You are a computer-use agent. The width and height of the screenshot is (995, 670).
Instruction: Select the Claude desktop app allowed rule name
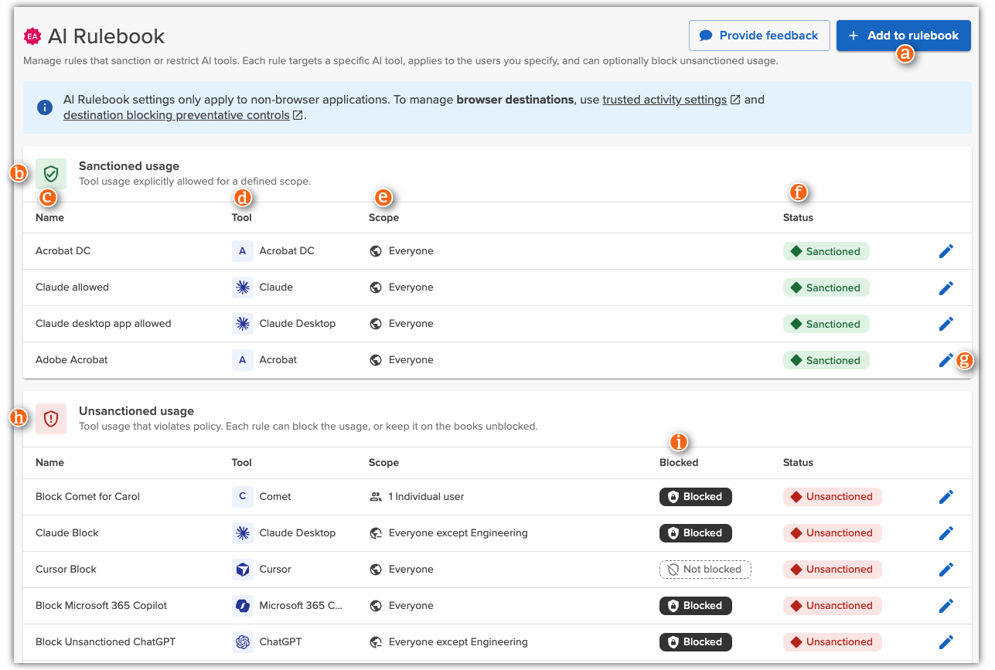(104, 324)
